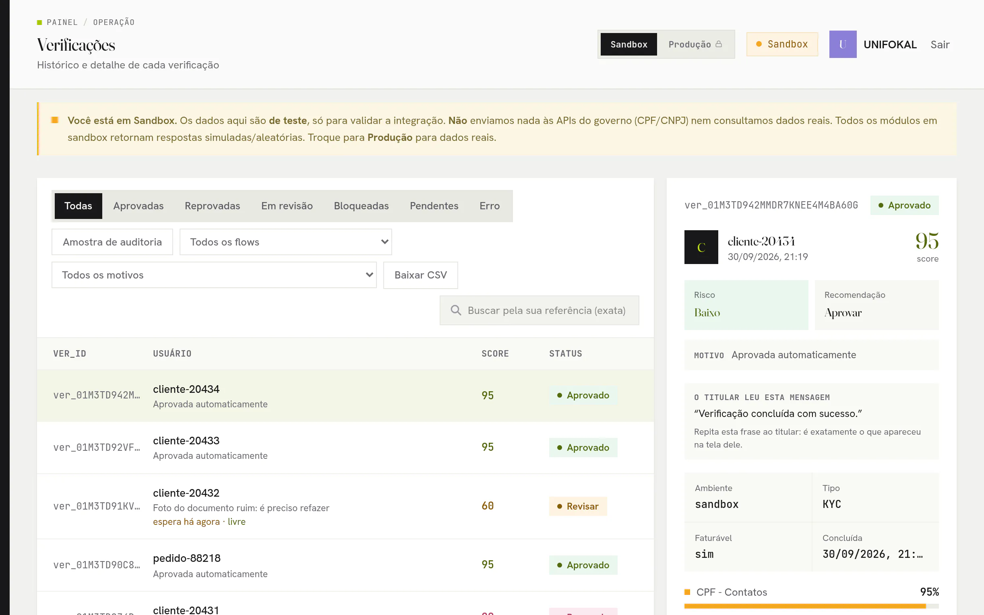Viewport: 984px width, 615px height.
Task: Open the cliente-20432 verification row
Action: tap(345, 506)
